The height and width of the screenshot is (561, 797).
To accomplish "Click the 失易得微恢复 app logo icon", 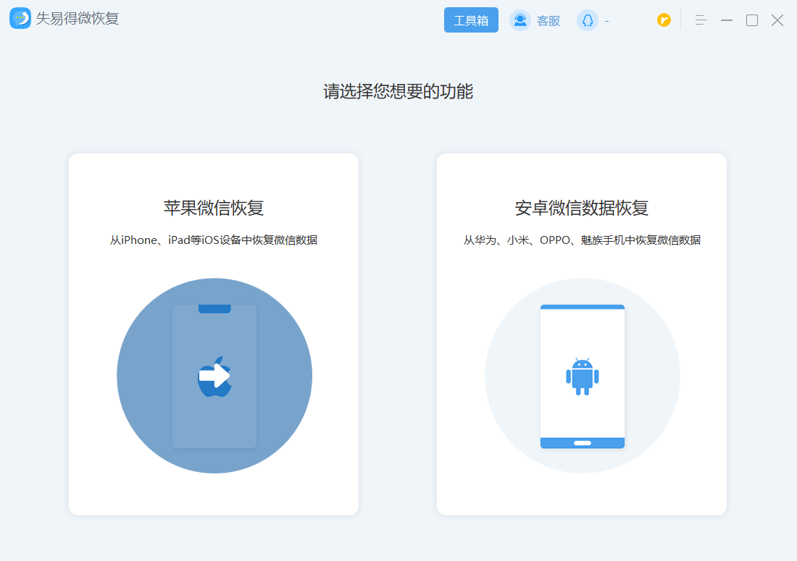I will [20, 19].
